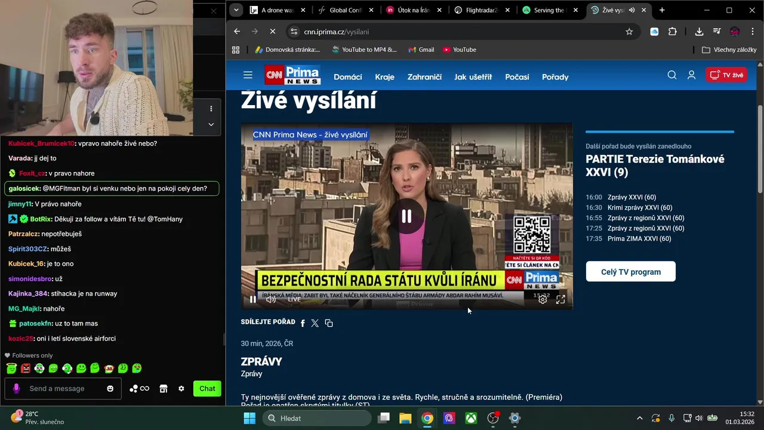Share the program on Facebook

(303, 323)
